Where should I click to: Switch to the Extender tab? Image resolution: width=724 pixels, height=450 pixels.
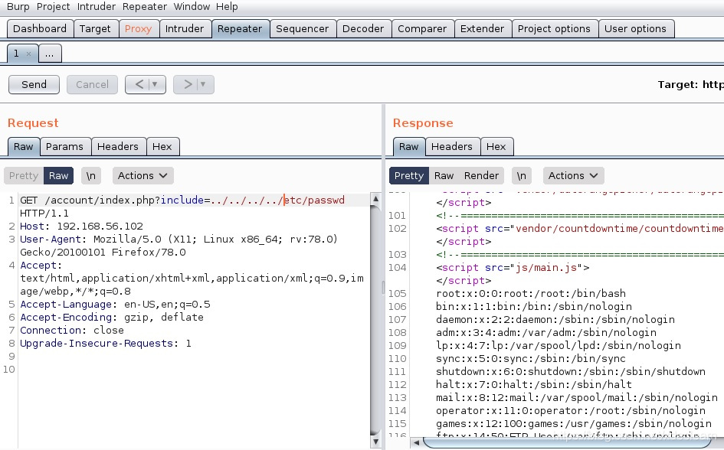(x=483, y=28)
